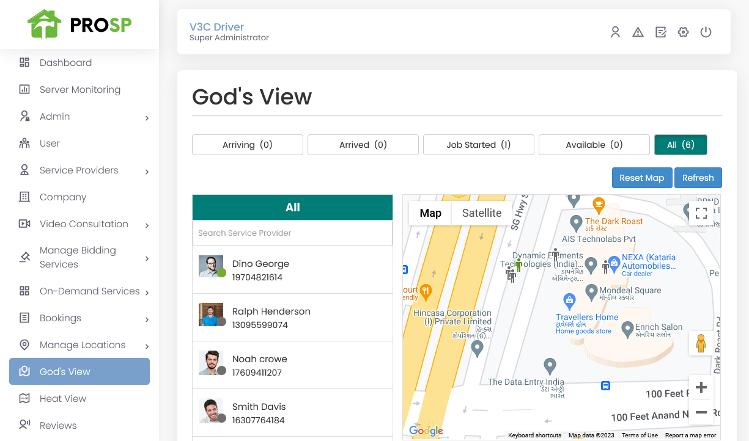Click the Travellers Home shopping marker

coord(569,301)
